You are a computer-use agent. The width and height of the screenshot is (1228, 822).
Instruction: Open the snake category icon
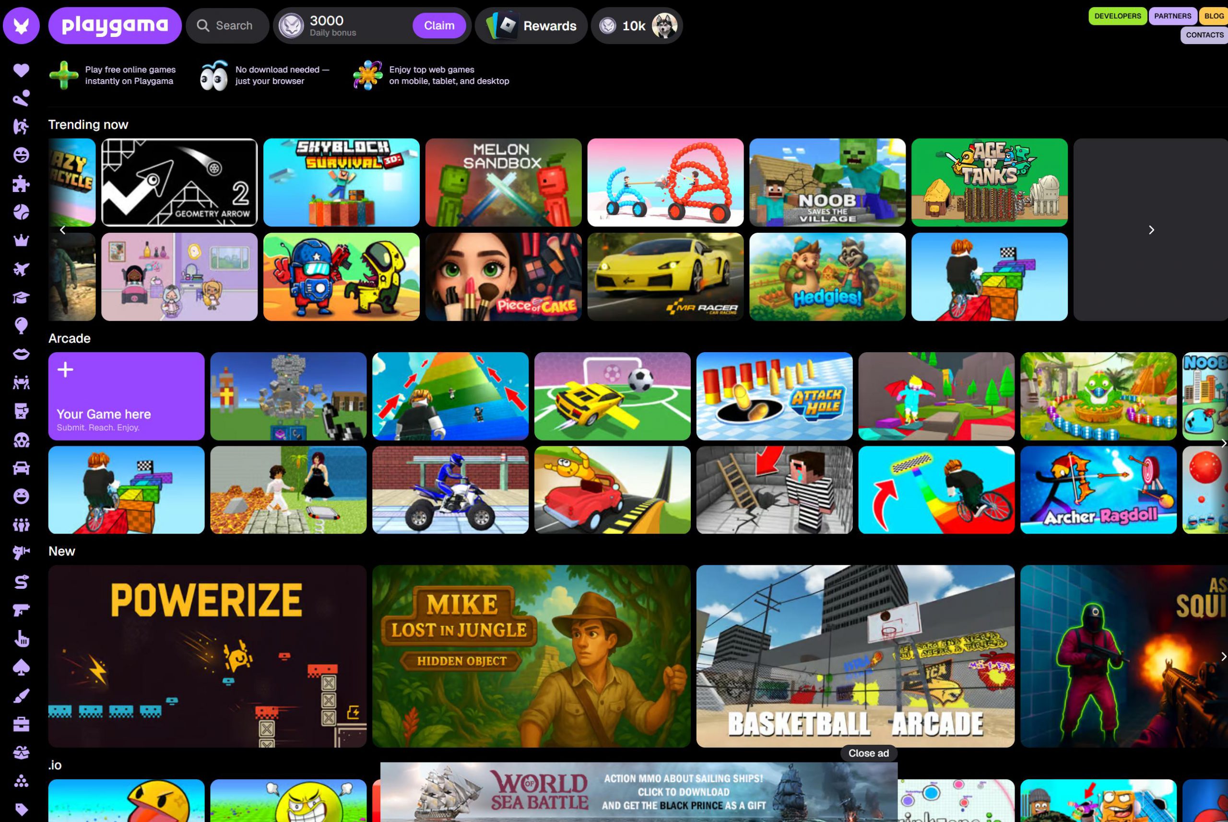tap(21, 582)
